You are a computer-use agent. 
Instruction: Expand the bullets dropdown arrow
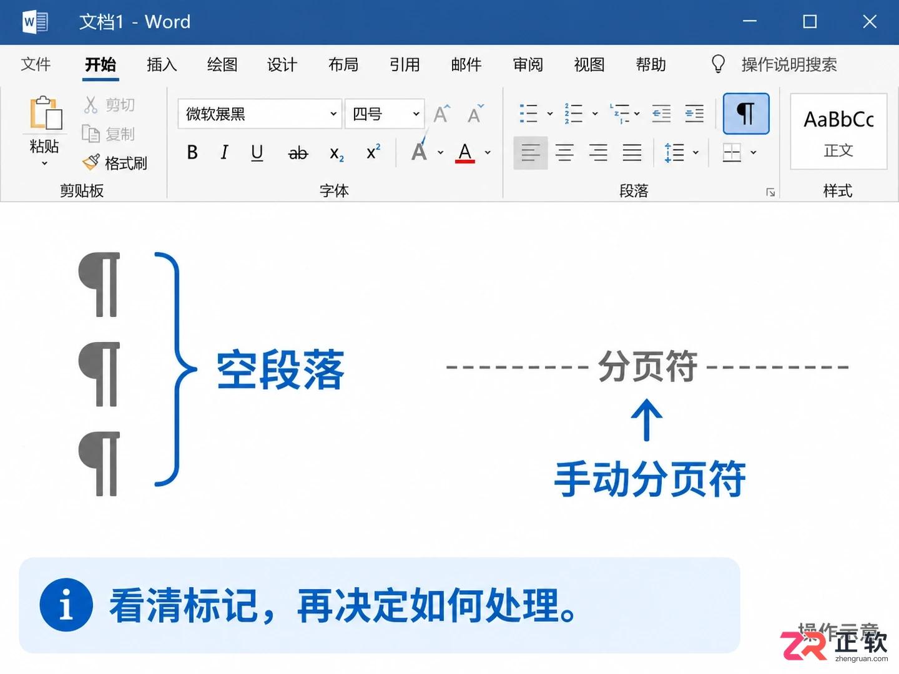point(550,114)
